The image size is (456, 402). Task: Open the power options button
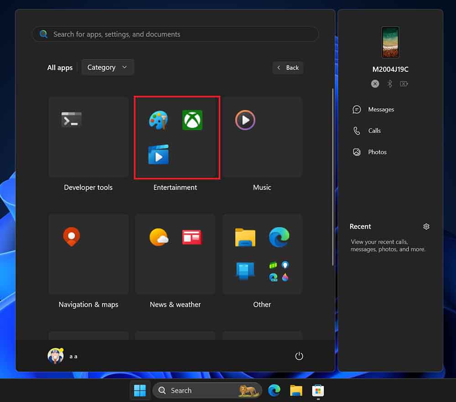(x=299, y=356)
